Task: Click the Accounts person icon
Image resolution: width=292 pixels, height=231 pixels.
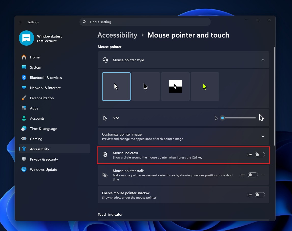Action: [x=24, y=118]
